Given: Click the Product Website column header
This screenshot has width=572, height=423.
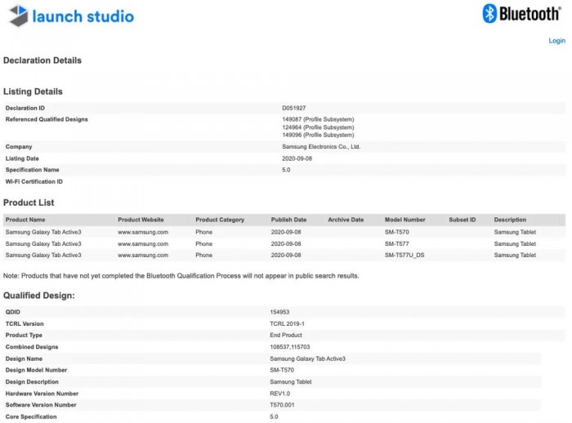Looking at the screenshot, I should click(x=141, y=220).
